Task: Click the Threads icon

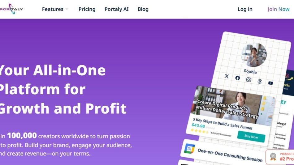Action: tap(259, 81)
